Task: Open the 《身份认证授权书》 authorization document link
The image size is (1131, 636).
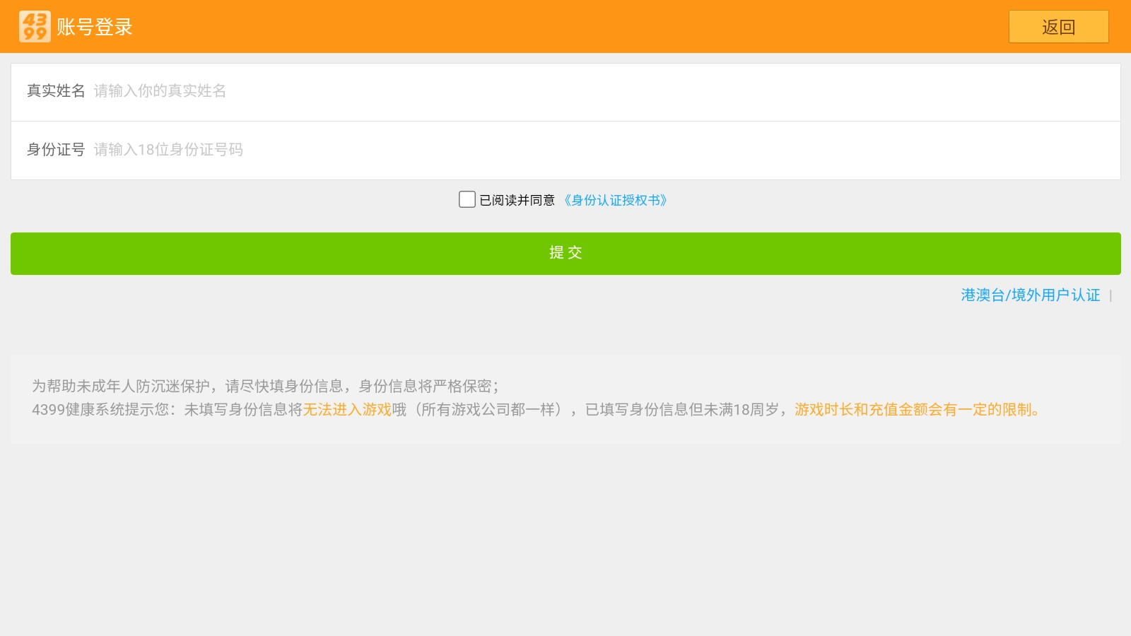Action: (616, 200)
